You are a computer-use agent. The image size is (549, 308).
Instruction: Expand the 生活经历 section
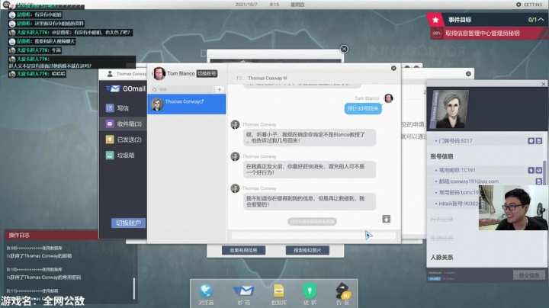(x=441, y=239)
